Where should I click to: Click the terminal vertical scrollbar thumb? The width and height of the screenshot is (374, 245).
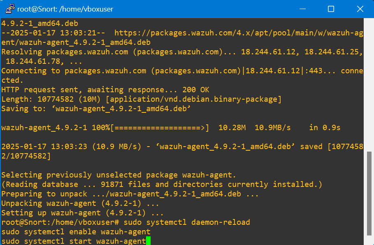tap(369, 193)
